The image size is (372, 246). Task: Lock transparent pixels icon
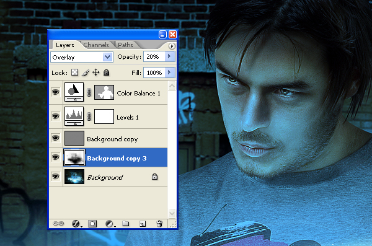click(x=75, y=72)
